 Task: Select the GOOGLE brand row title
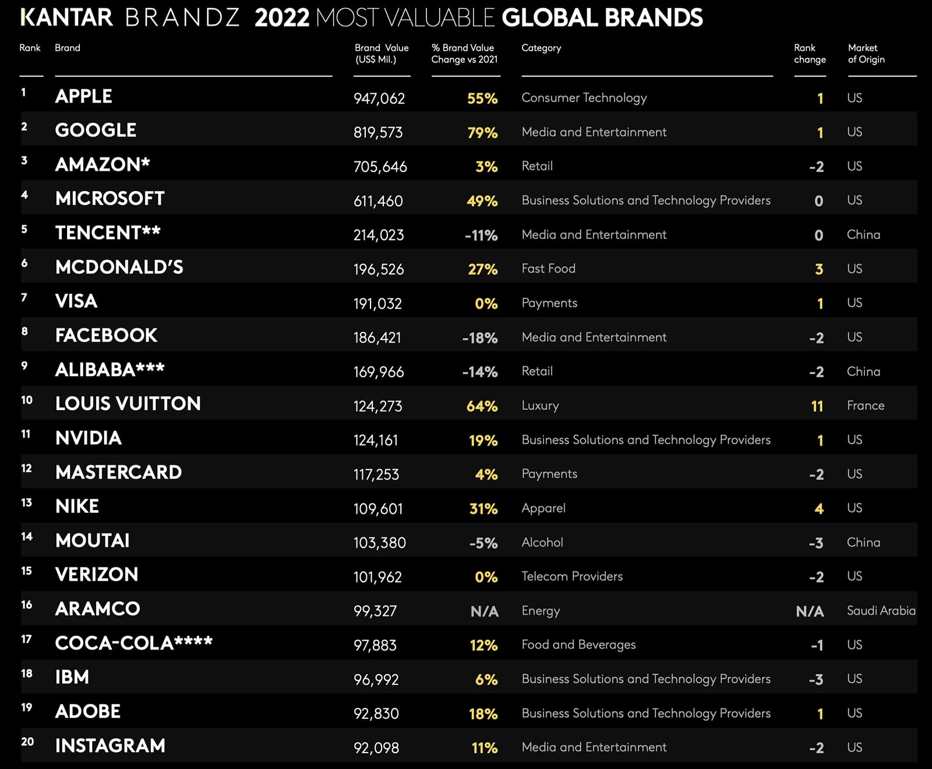tap(96, 130)
